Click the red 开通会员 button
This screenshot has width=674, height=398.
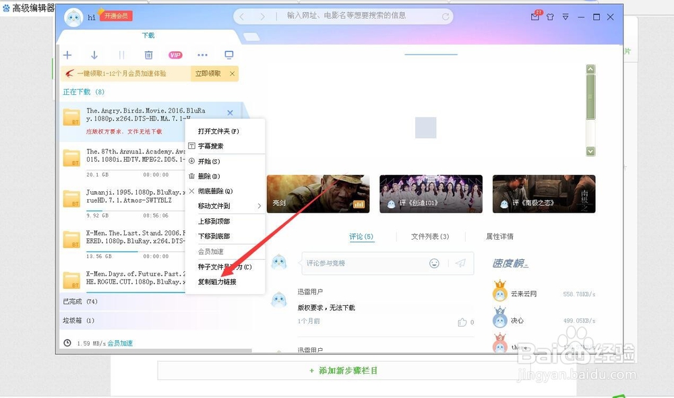[116, 16]
